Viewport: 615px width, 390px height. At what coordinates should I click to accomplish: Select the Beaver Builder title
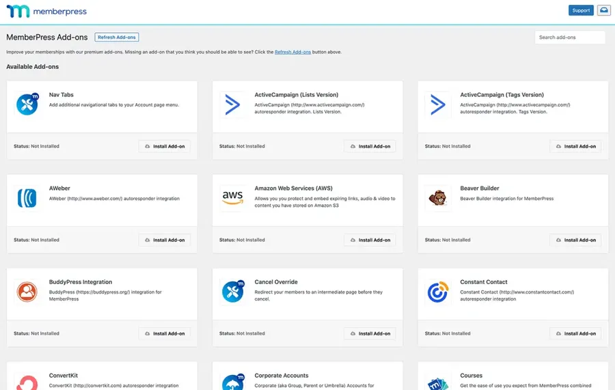480,188
